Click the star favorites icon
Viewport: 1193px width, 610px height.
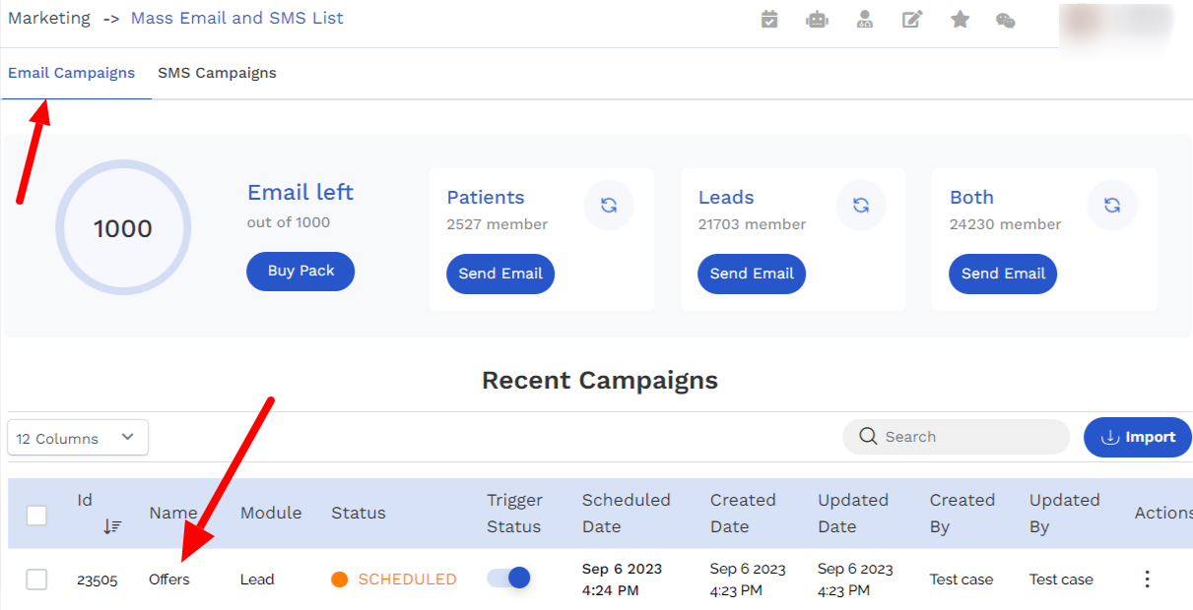tap(960, 19)
